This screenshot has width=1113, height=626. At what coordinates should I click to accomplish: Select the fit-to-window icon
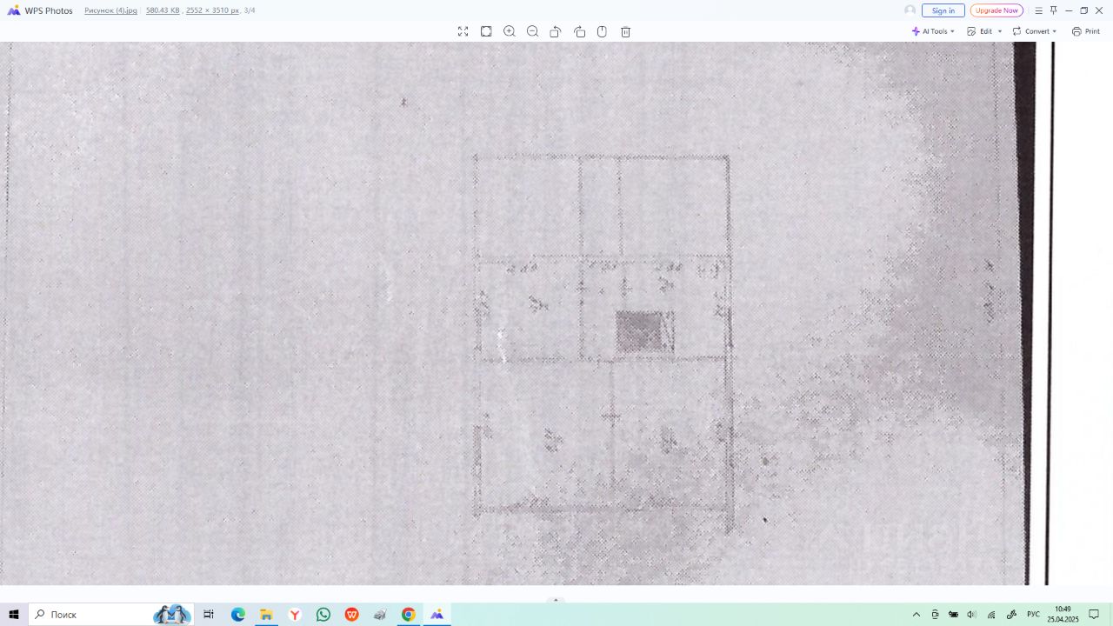pos(486,31)
